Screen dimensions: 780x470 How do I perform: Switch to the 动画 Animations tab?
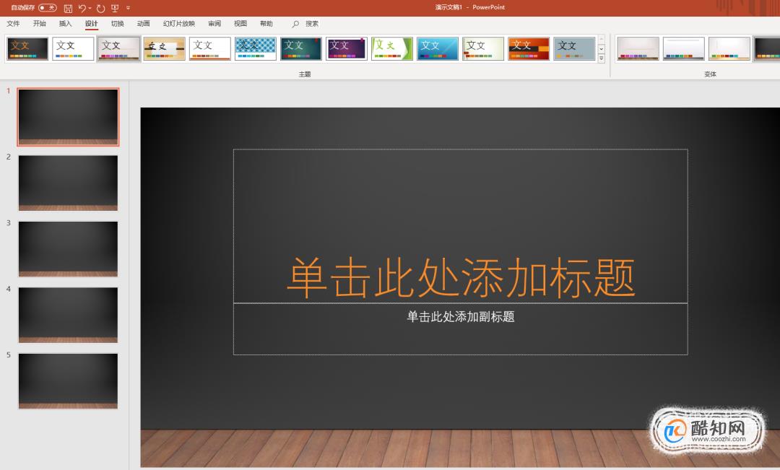(143, 23)
